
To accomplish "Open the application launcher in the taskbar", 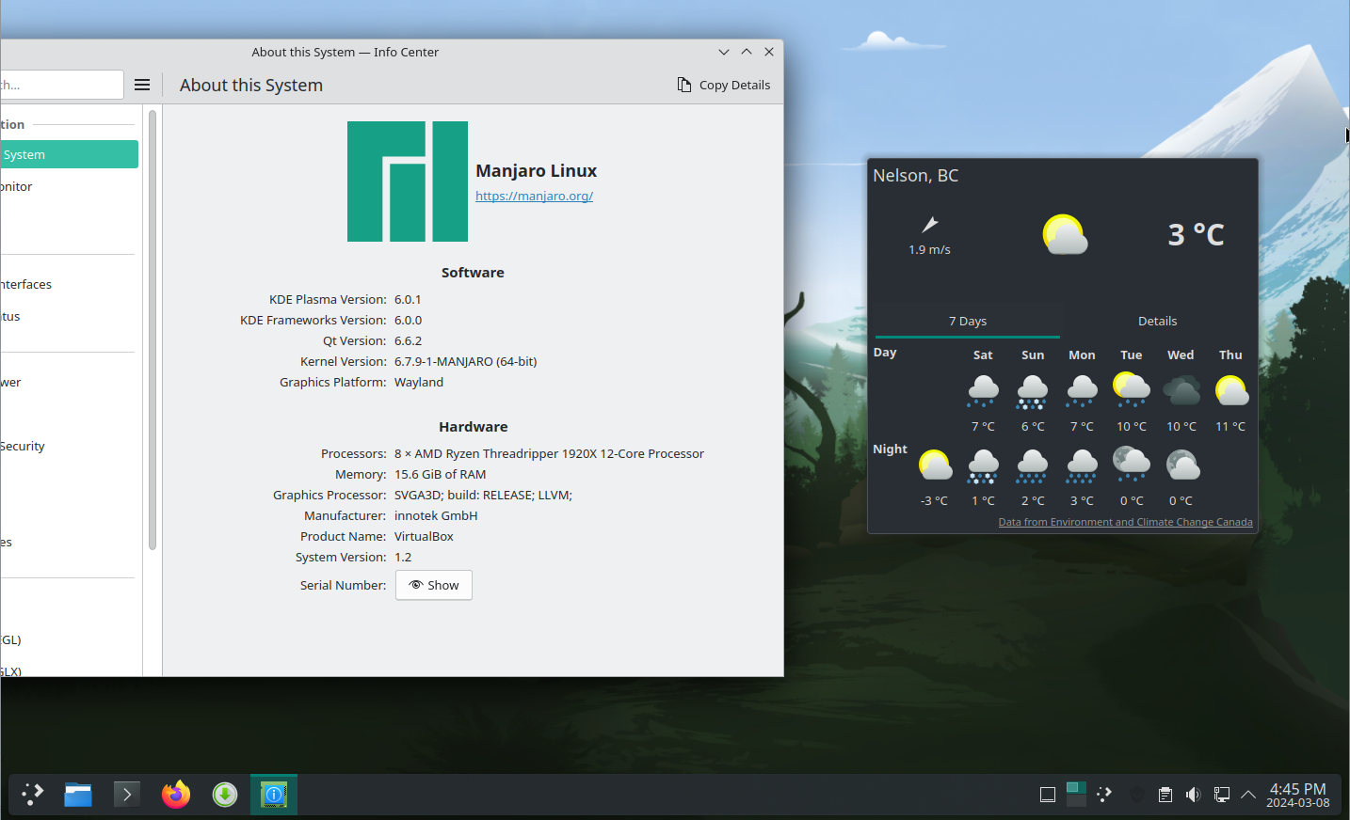I will pyautogui.click(x=33, y=795).
